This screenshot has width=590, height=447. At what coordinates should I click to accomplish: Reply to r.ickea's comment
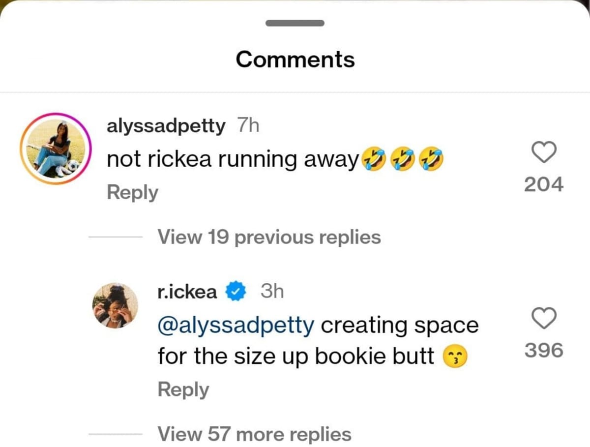tap(183, 389)
